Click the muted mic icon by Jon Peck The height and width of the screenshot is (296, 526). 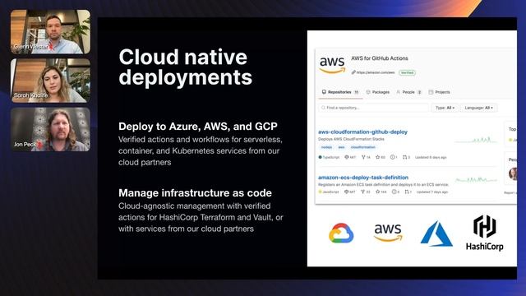point(39,145)
